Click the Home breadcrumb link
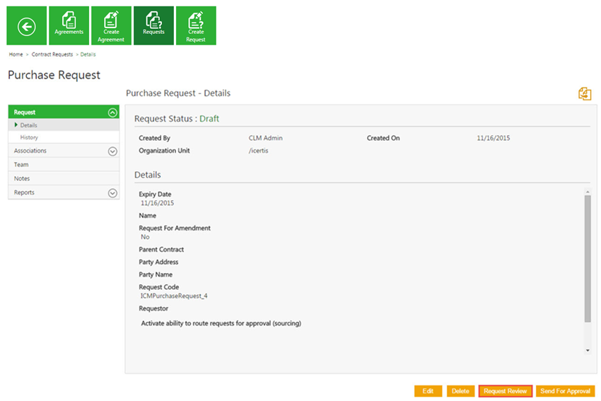The image size is (601, 401). pyautogui.click(x=16, y=54)
